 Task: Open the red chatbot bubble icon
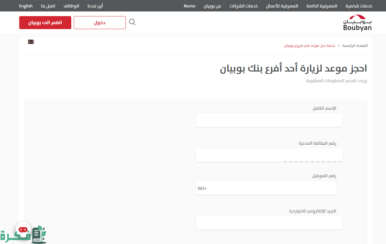coord(23,230)
